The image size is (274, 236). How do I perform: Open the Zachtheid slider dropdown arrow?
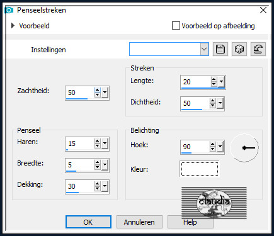coord(105,93)
